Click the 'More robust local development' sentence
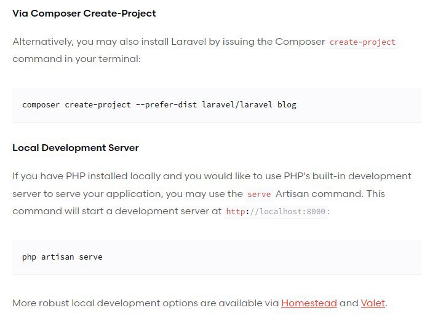422x321 pixels. pos(200,303)
